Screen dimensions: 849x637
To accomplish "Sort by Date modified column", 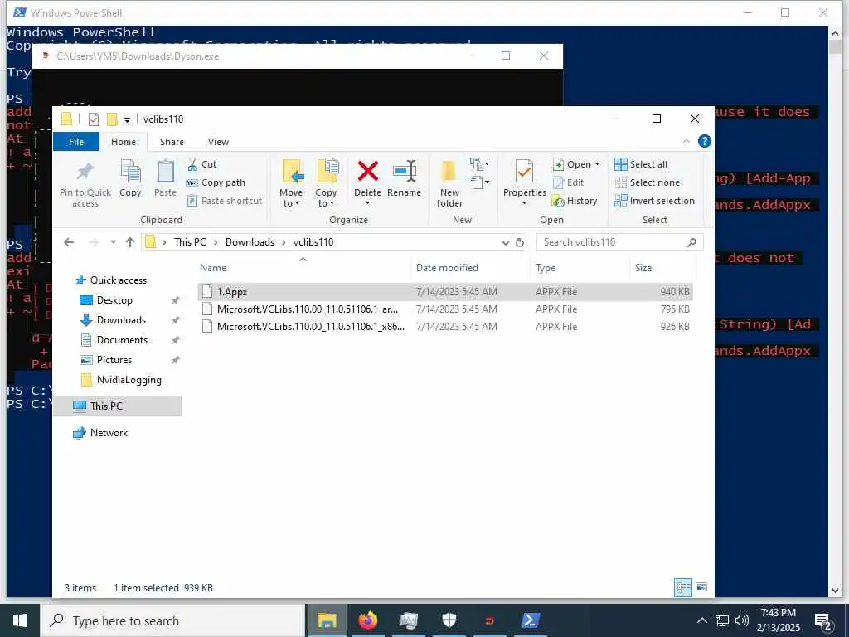I will [x=470, y=268].
